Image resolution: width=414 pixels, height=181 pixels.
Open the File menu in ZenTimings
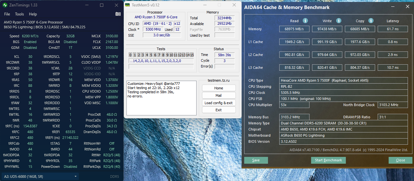point(7,14)
